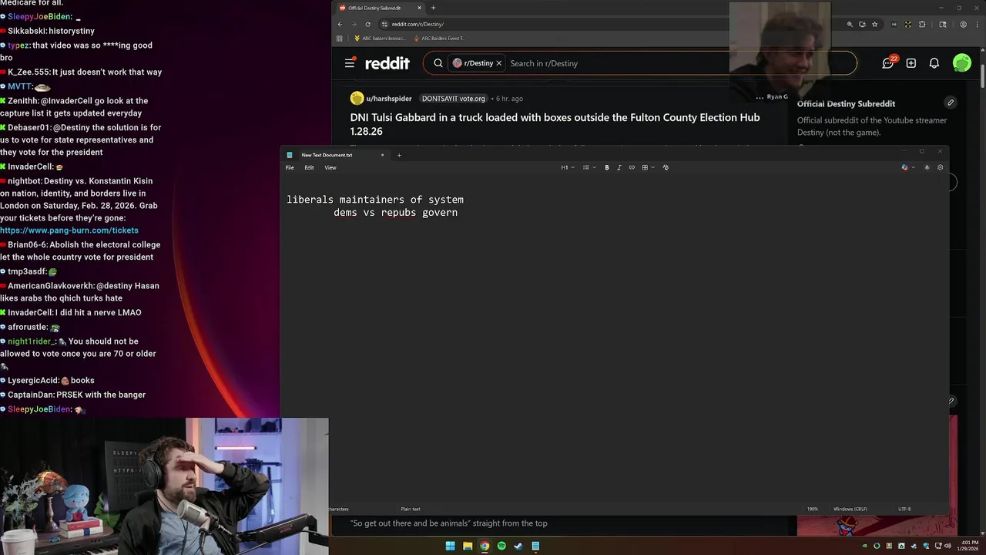This screenshot has height=555, width=986.
Task: Open the File menu in Notepad
Action: [x=290, y=167]
